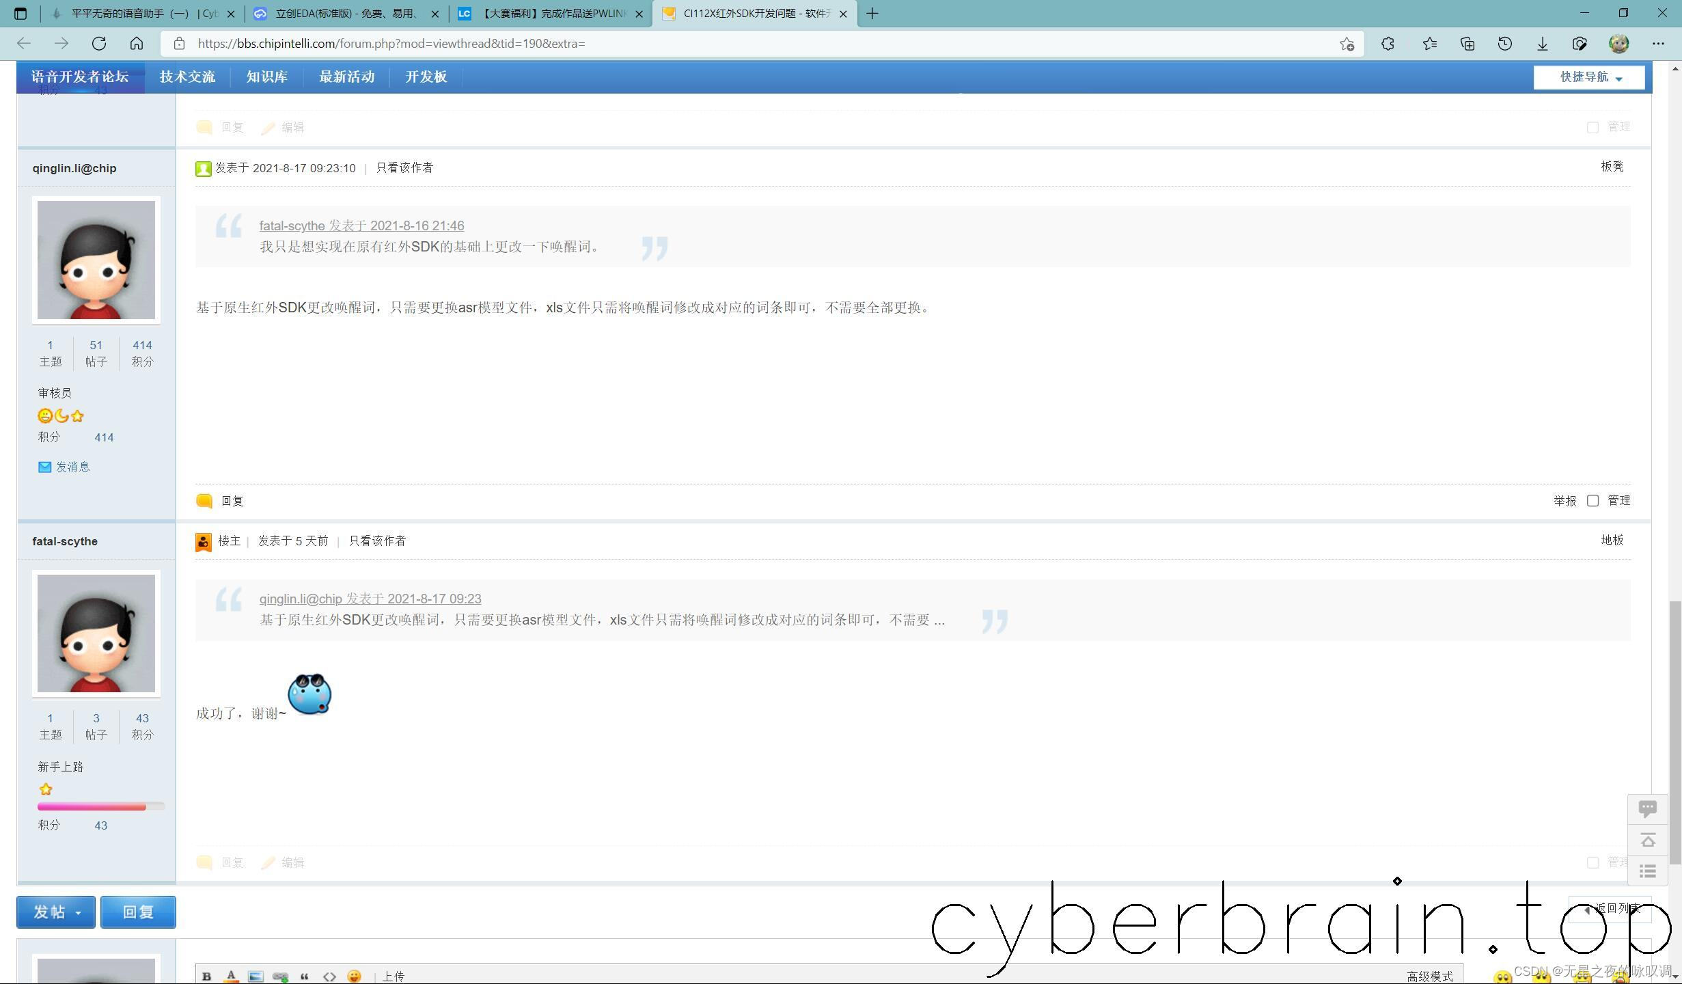Image resolution: width=1682 pixels, height=984 pixels.
Task: Open the font color picker in editor
Action: click(x=231, y=976)
